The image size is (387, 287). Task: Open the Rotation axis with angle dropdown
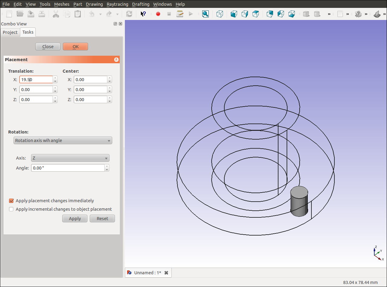pyautogui.click(x=63, y=140)
